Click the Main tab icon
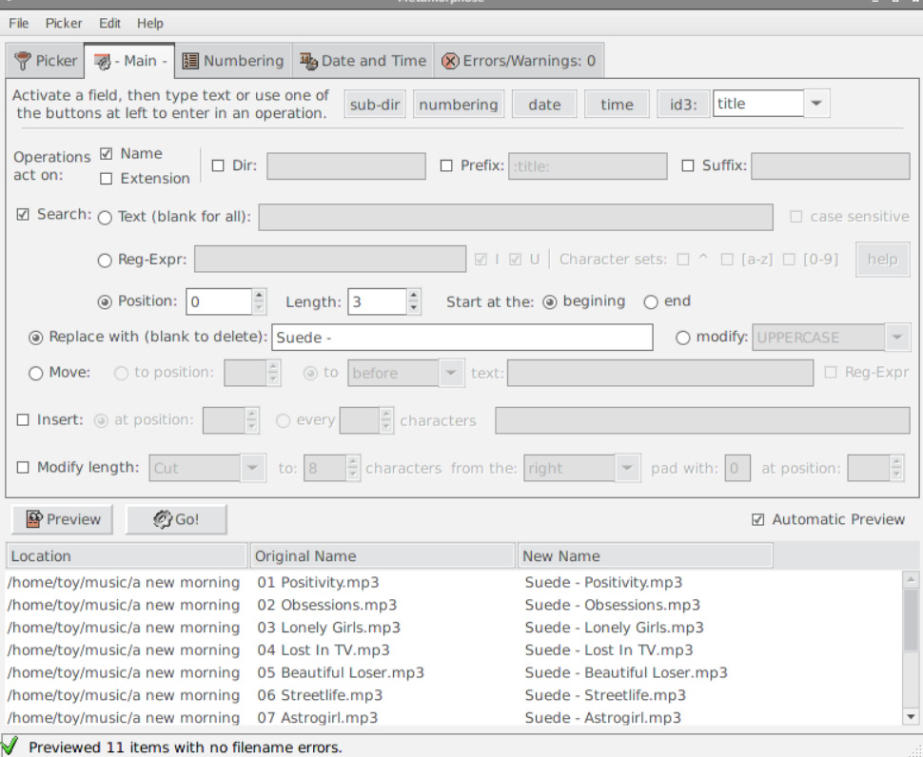Screen dimensions: 923x757 pos(103,61)
